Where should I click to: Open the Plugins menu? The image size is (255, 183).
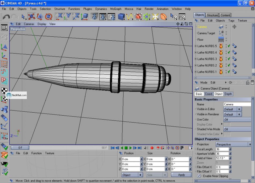pyautogui.click(x=88, y=9)
